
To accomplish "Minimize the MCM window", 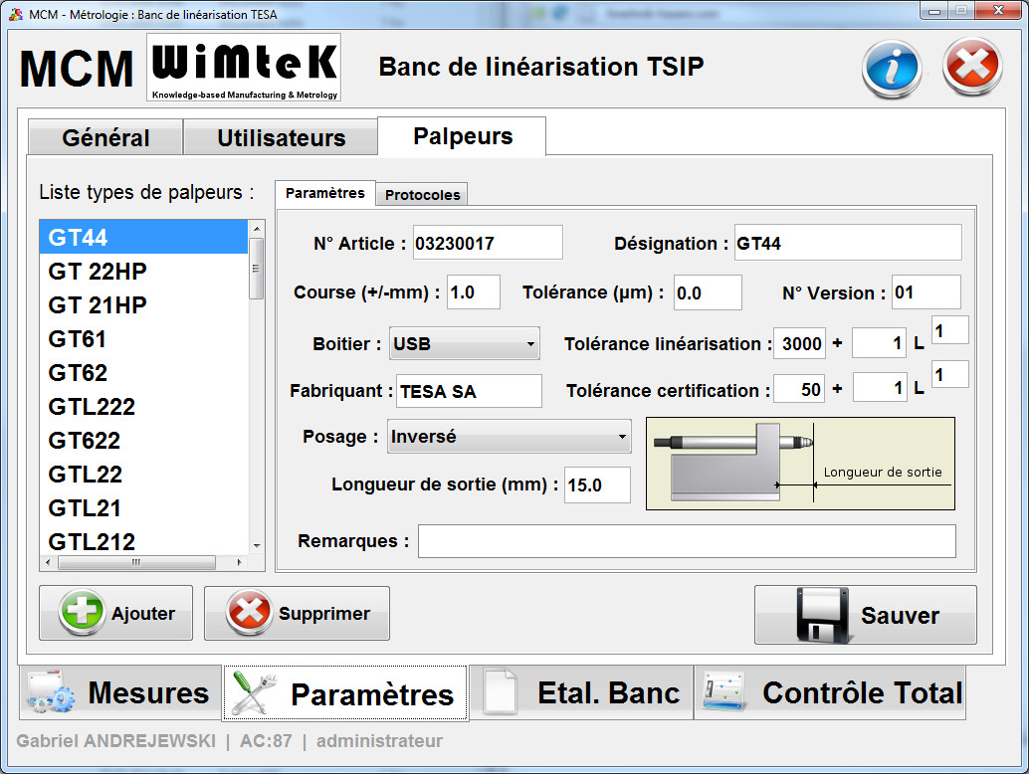I will tap(934, 11).
